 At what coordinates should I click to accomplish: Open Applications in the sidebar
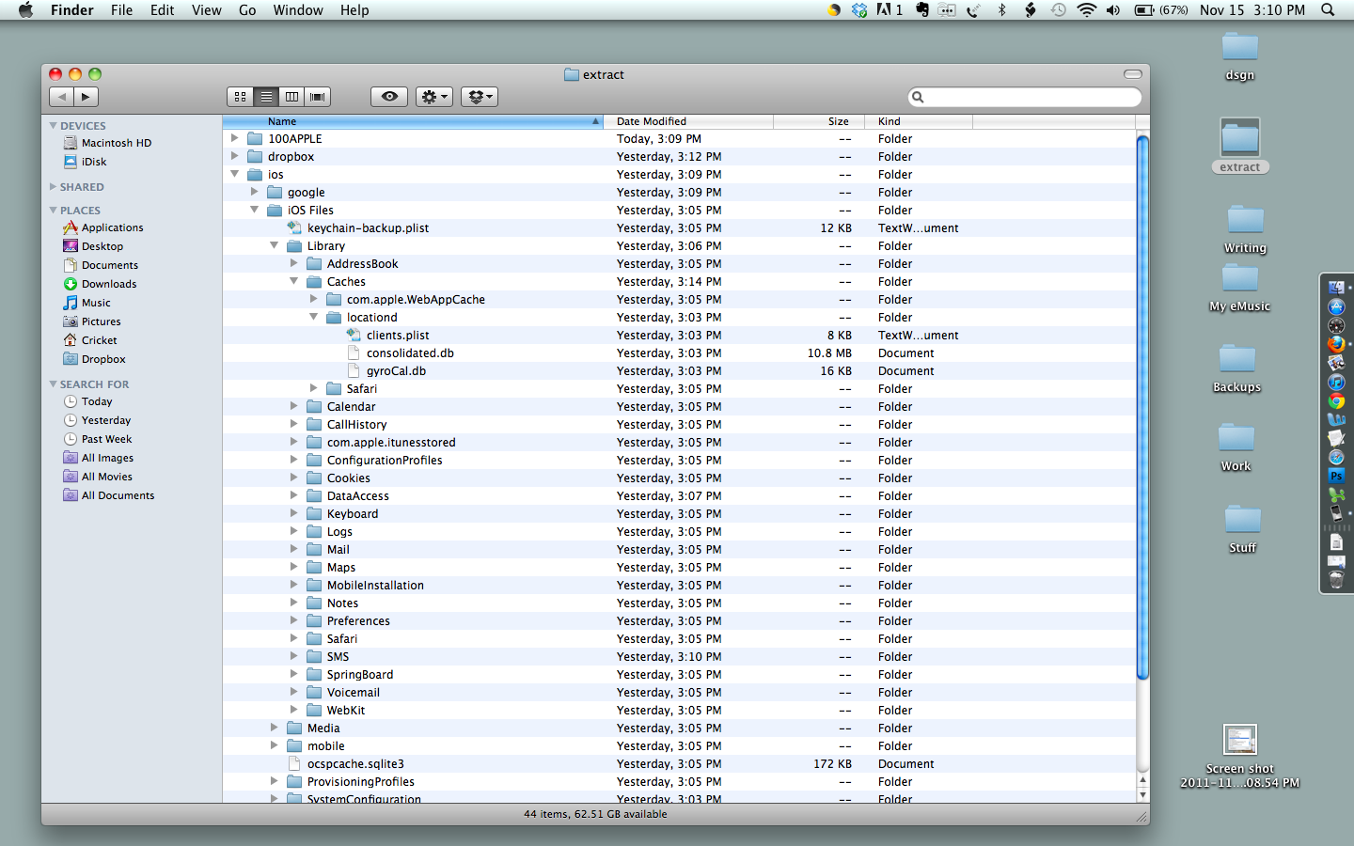pos(112,227)
